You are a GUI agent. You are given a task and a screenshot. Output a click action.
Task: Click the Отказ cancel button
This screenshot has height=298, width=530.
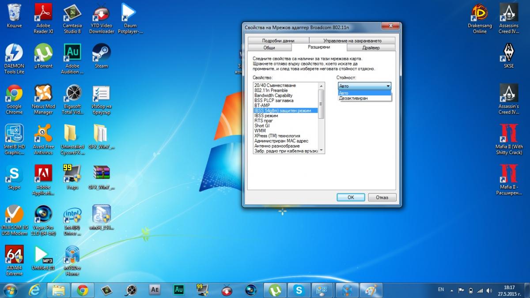382,197
